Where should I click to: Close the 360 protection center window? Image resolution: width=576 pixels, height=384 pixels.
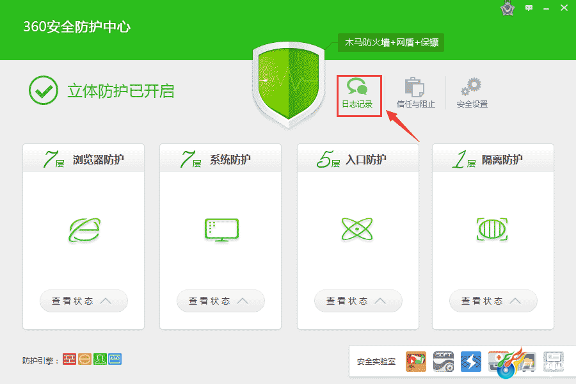pos(564,8)
